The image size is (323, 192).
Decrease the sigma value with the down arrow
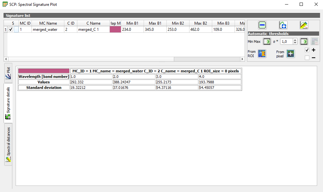[295, 43]
